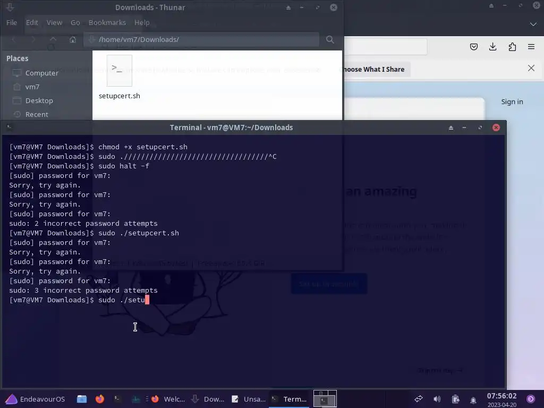
Task: Click the terminal menu icon in titlebar
Action: pos(10,127)
